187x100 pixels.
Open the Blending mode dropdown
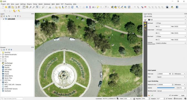[x=172, y=91]
